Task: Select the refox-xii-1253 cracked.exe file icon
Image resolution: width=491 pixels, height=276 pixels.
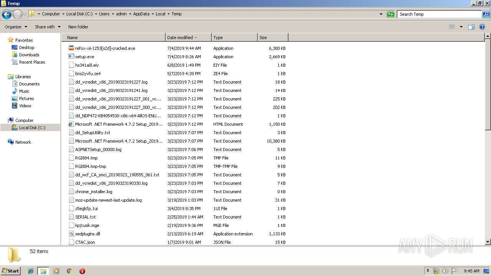Action: coord(71,48)
